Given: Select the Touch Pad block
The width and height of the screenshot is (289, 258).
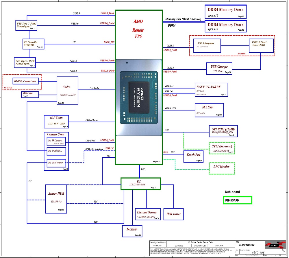Looking at the screenshot, I should pyautogui.click(x=194, y=157).
